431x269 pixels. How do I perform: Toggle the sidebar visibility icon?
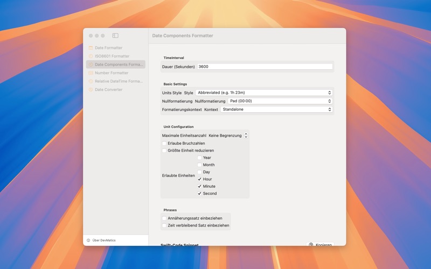pyautogui.click(x=115, y=36)
